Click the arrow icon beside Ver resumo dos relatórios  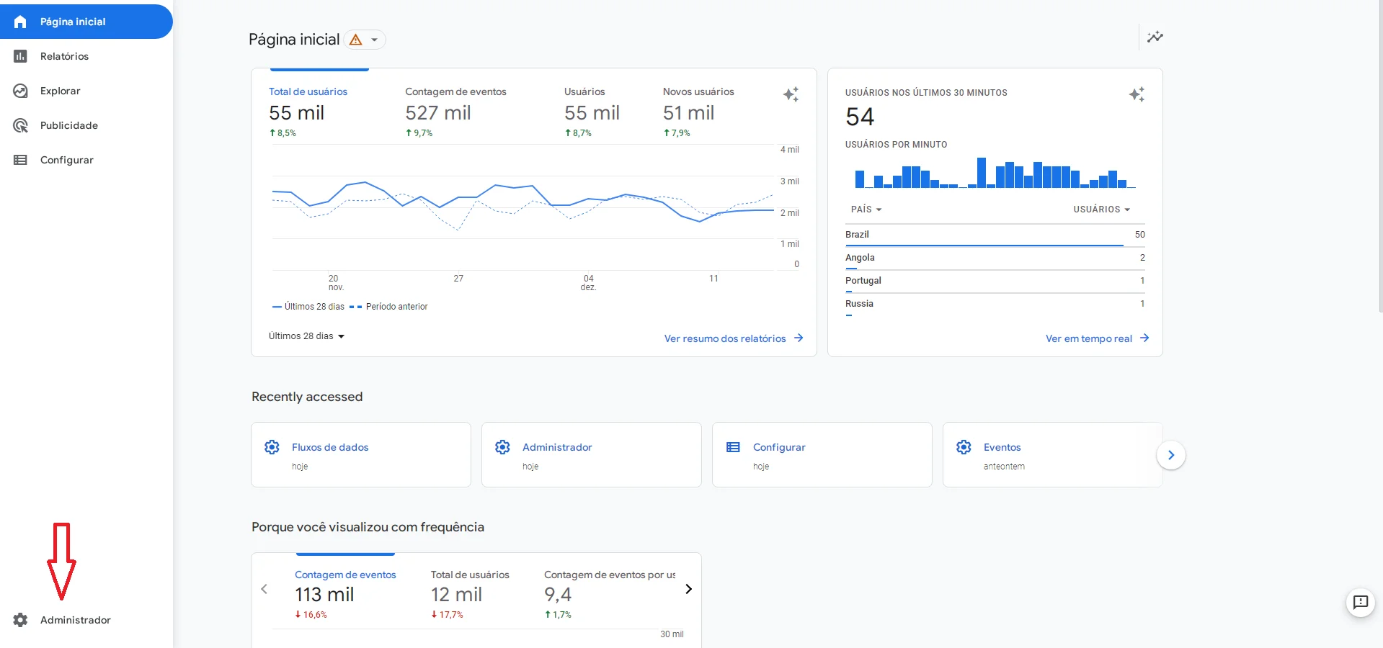click(x=799, y=338)
